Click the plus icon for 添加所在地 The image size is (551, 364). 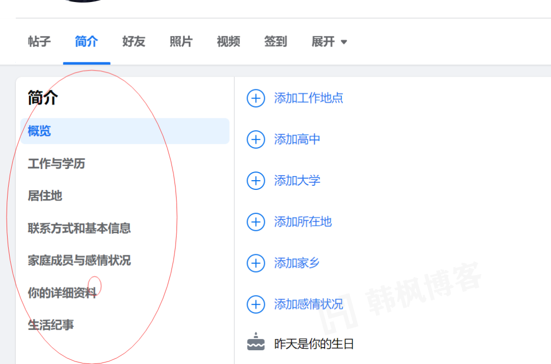pyautogui.click(x=256, y=222)
